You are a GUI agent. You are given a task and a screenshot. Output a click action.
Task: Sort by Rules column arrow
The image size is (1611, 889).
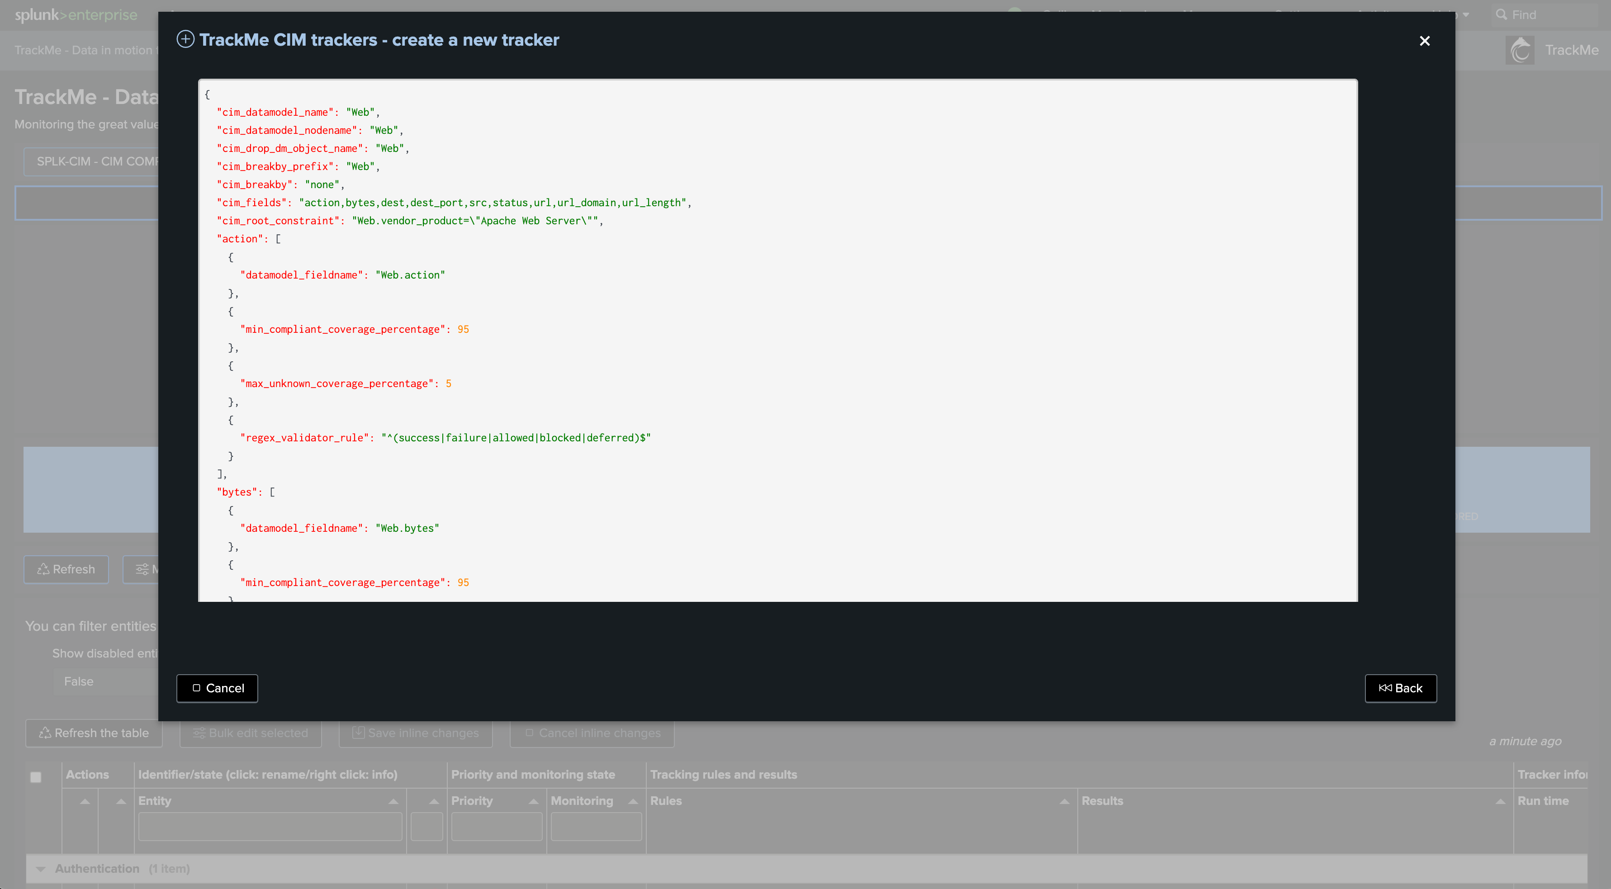(1064, 801)
